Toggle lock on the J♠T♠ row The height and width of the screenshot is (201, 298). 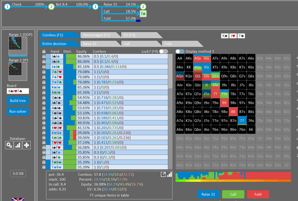tap(44, 103)
